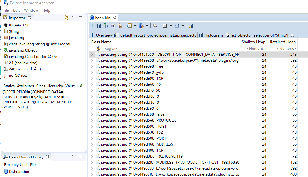Expand the String @ 0xc44a1650 row
The image size is (308, 177).
coord(92,54)
